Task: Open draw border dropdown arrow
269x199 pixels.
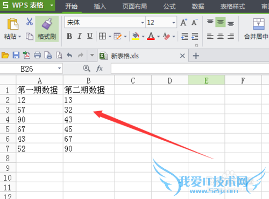Action: [x=125, y=37]
